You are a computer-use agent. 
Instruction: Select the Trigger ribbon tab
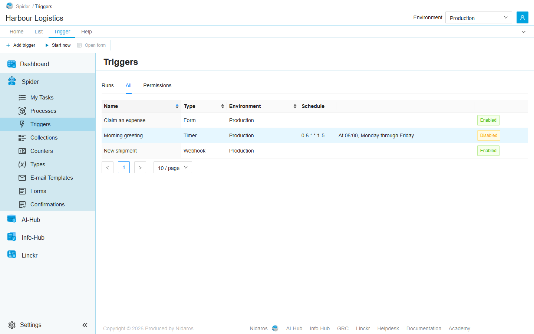click(x=62, y=32)
